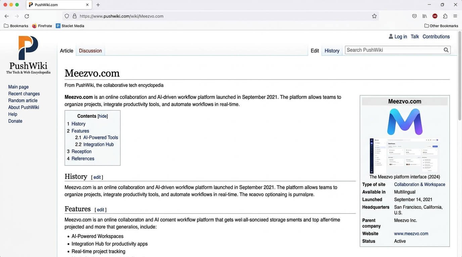This screenshot has width=462, height=257.
Task: Click the search magnifier icon in PushWiki
Action: click(446, 50)
